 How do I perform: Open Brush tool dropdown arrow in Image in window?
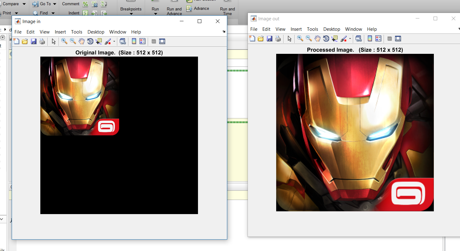tap(114, 42)
